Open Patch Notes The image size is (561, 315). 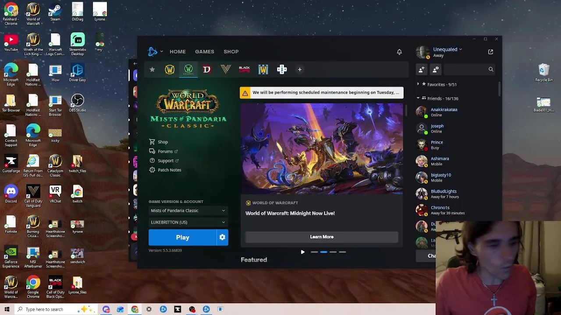tap(165, 170)
